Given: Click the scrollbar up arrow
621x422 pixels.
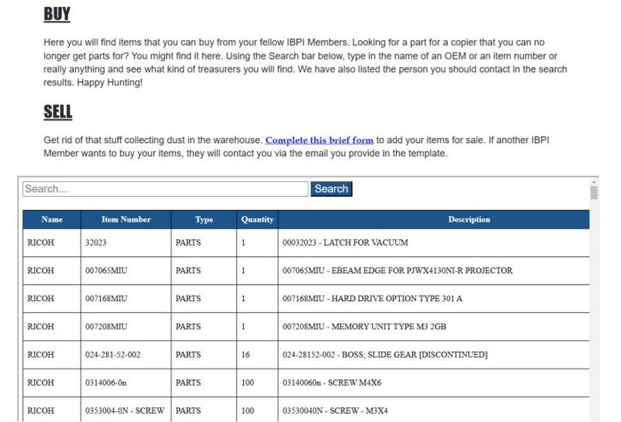Looking at the screenshot, I should click(x=594, y=181).
